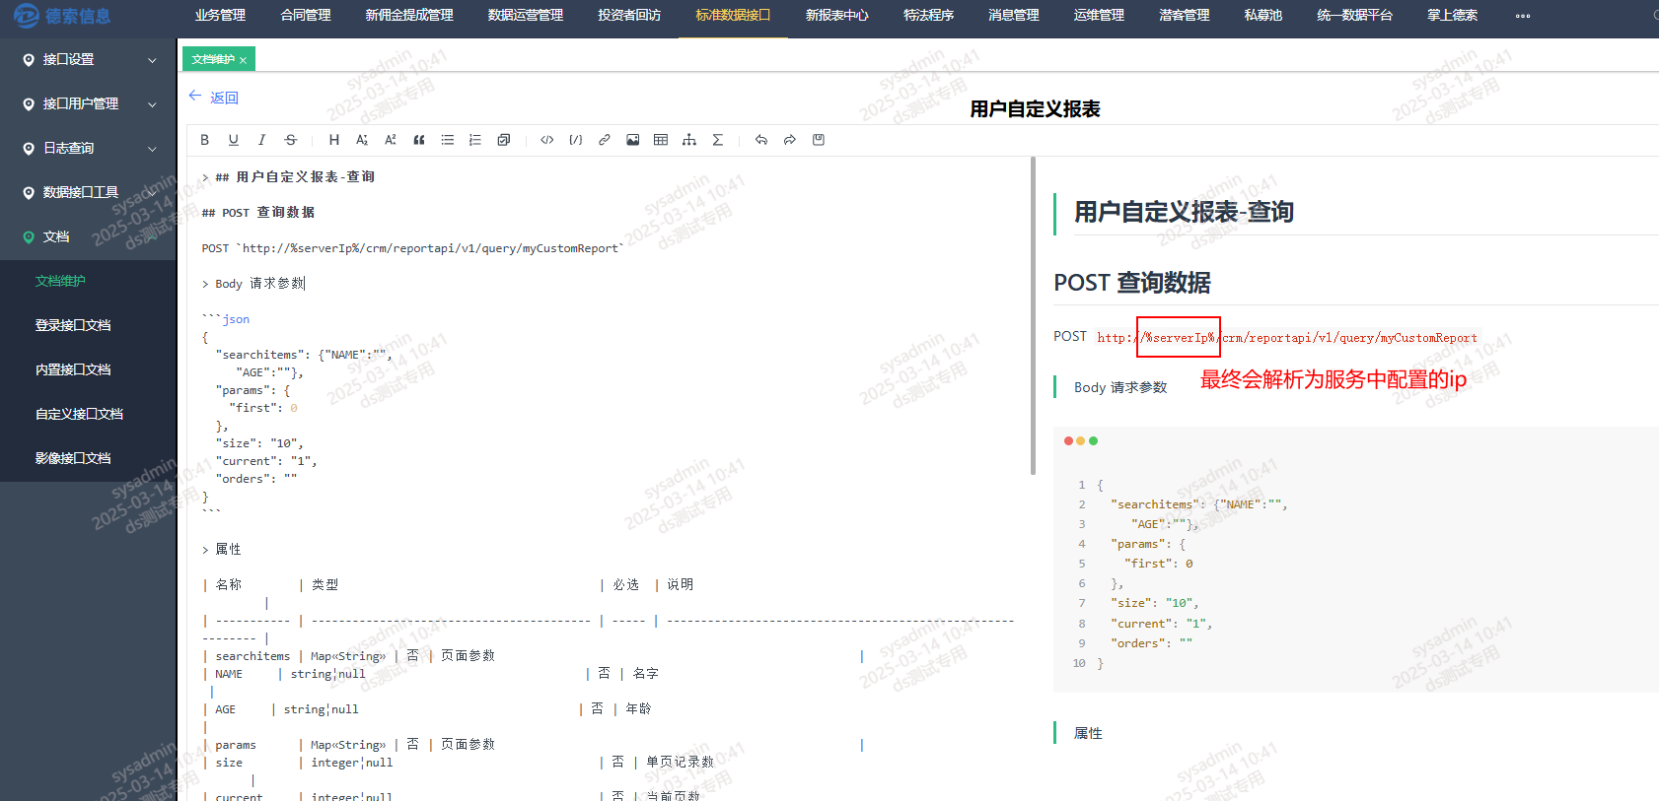Undo the last edit in editor
The height and width of the screenshot is (801, 1659).
(x=761, y=140)
